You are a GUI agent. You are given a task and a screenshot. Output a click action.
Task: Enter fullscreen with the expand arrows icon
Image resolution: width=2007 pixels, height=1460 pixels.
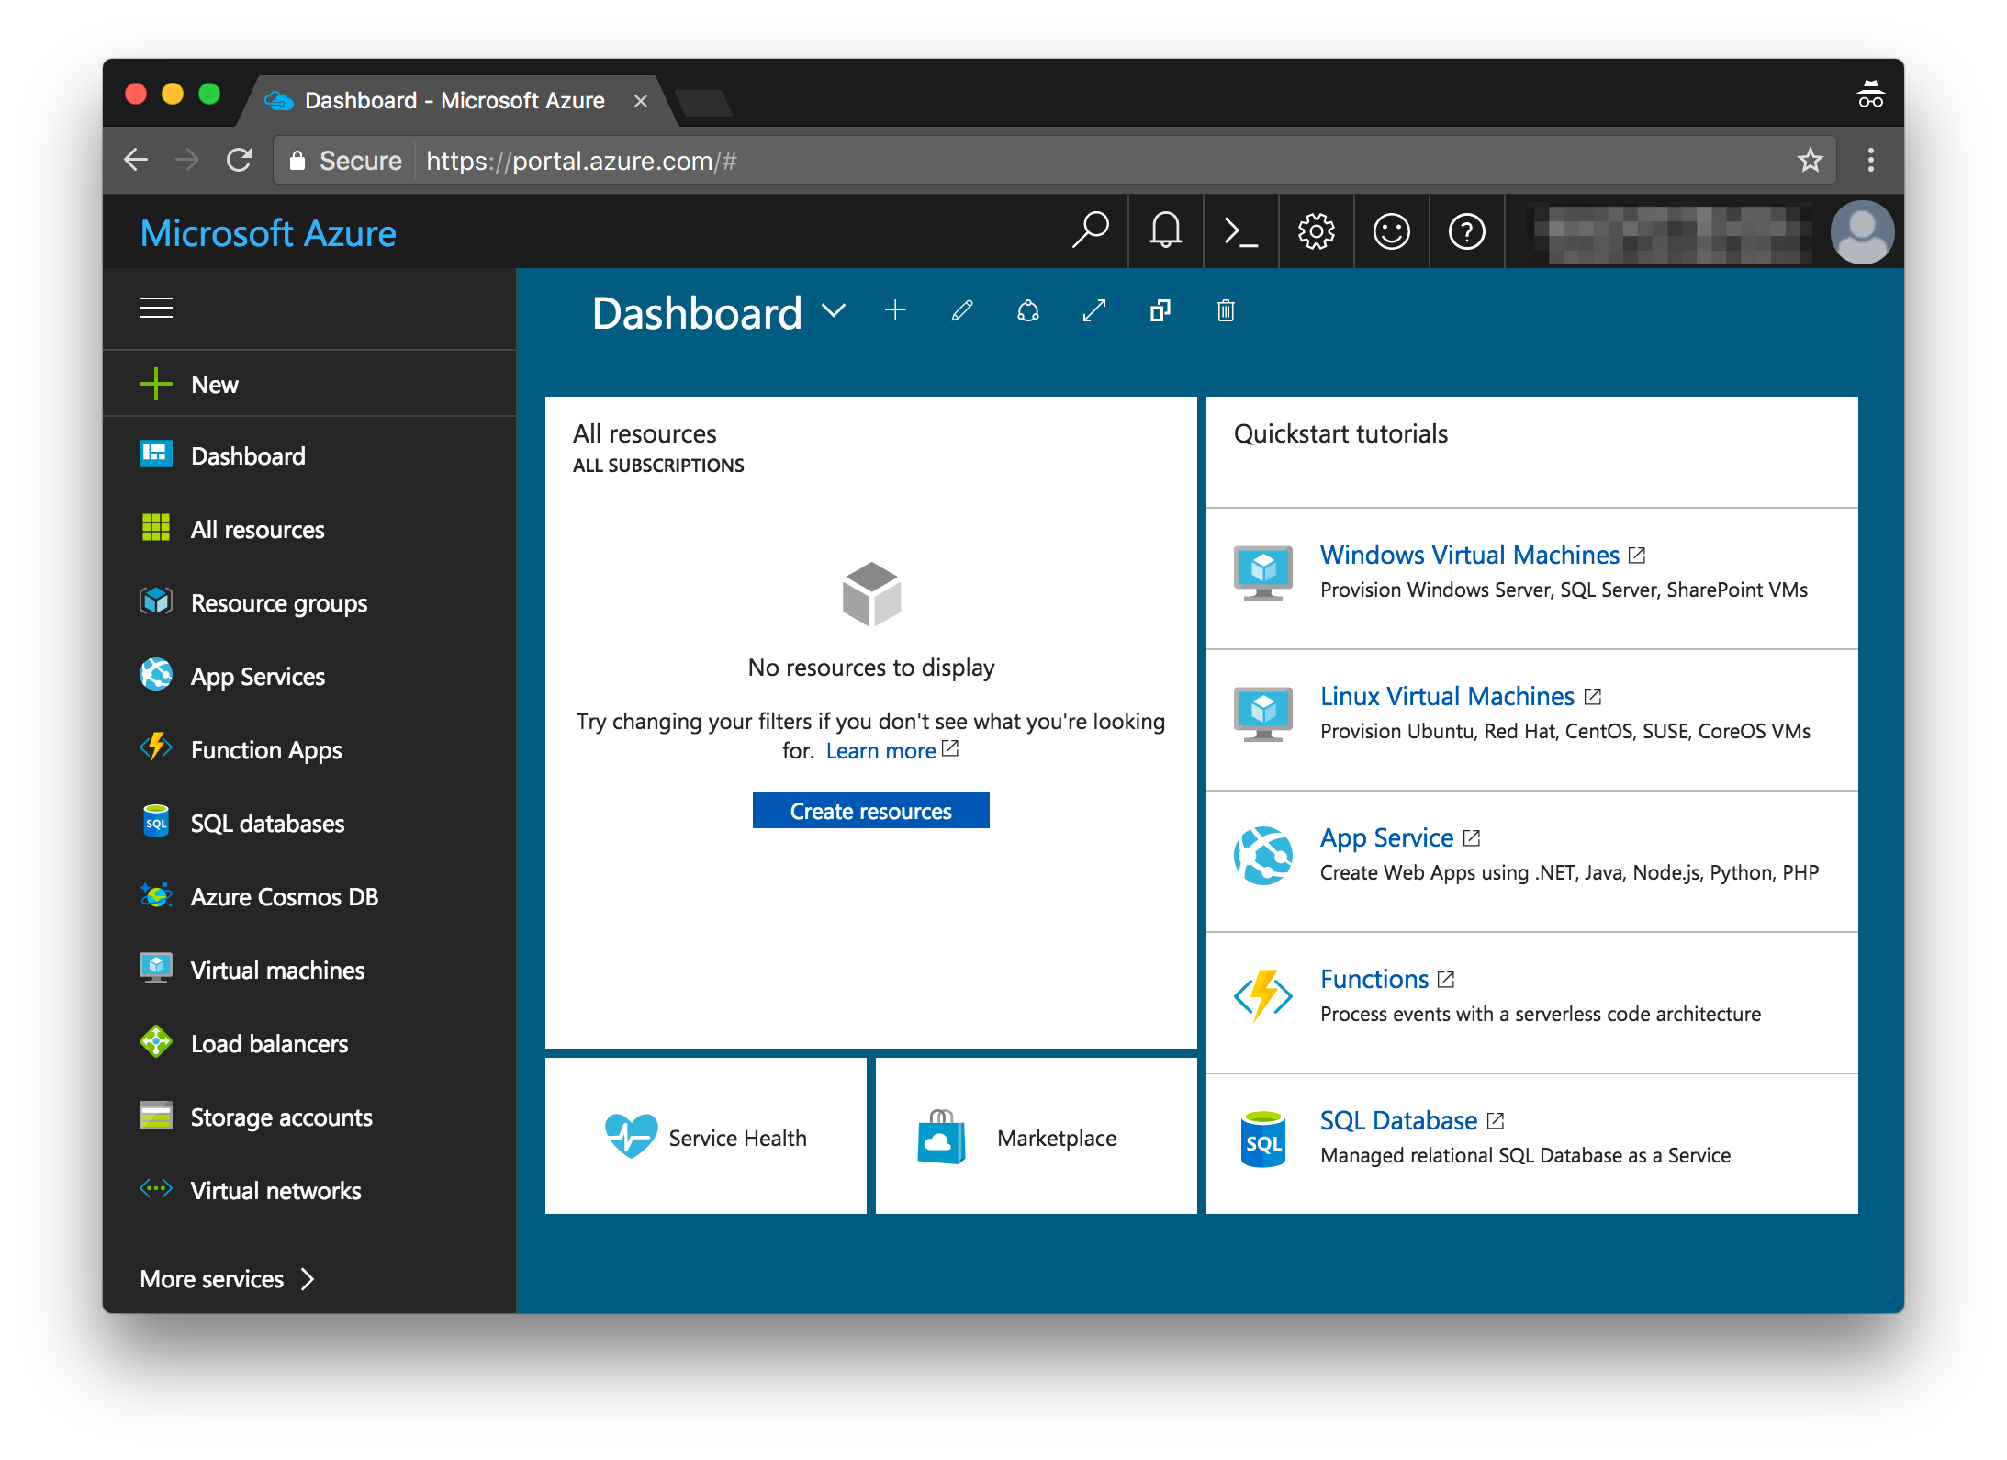point(1094,311)
